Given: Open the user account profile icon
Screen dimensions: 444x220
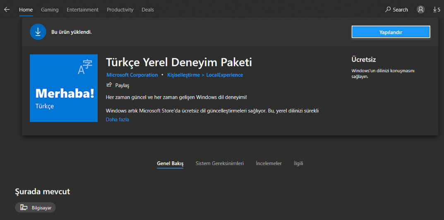Looking at the screenshot, I should pyautogui.click(x=420, y=9).
